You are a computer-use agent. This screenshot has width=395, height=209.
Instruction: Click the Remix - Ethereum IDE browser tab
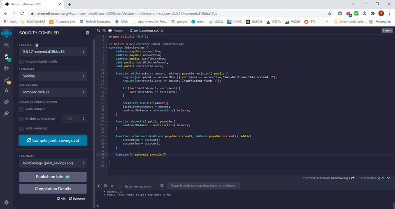click(x=32, y=4)
